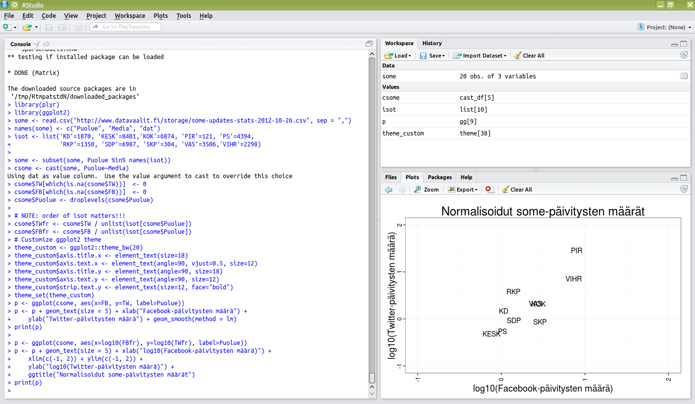Go to previous plot with back arrow
This screenshot has height=404, width=695.
pyautogui.click(x=389, y=190)
